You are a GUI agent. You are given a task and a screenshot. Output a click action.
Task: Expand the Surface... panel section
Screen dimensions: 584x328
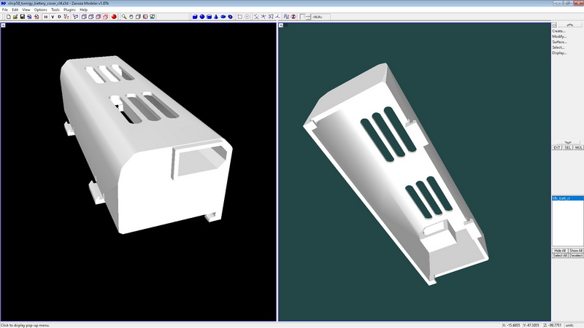[560, 42]
